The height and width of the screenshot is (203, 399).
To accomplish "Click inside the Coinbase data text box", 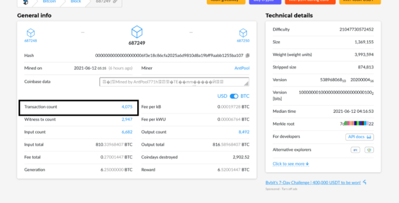I will (174, 82).
